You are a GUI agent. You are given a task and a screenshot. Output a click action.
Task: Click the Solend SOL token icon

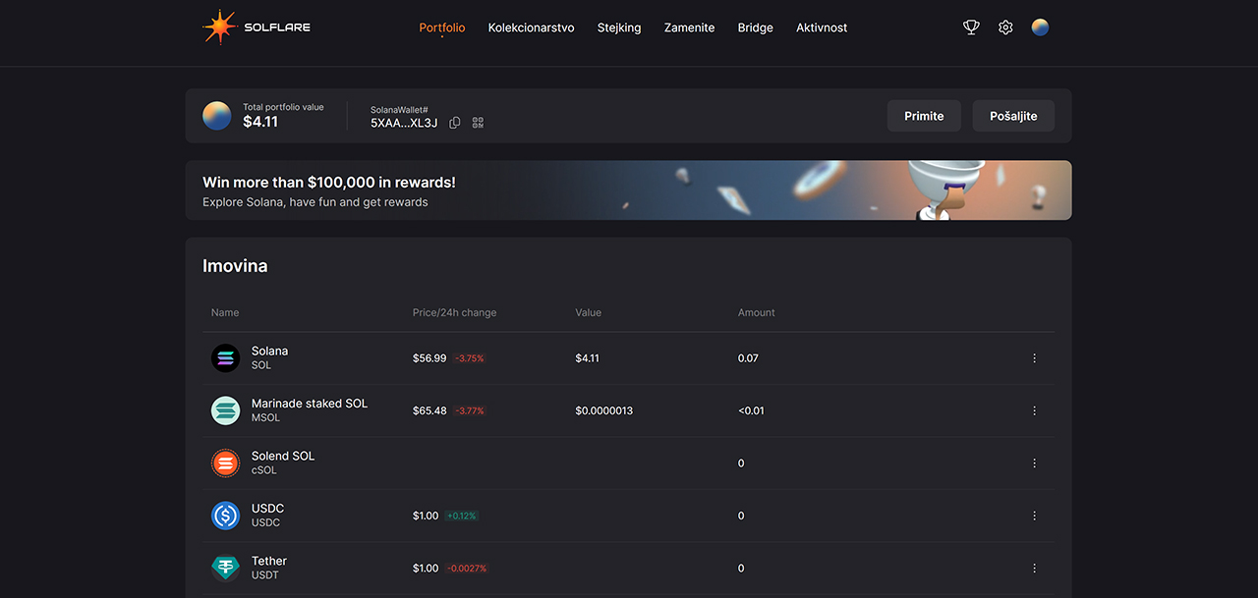point(225,463)
